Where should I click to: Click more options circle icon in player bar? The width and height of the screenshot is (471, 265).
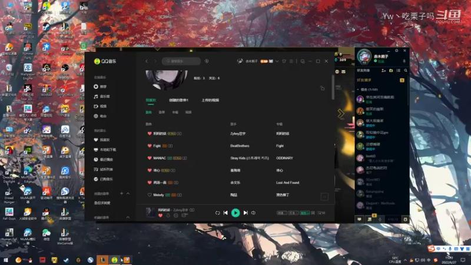tap(176, 216)
